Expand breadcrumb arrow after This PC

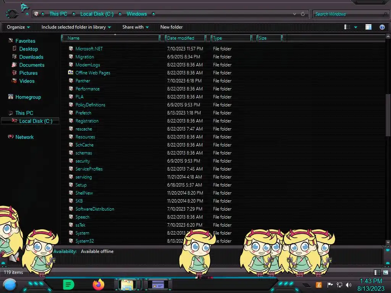[x=74, y=14]
